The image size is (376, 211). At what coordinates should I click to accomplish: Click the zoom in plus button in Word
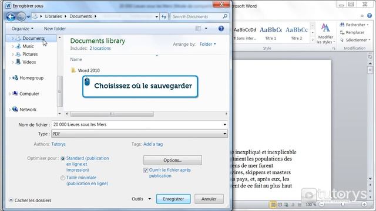[364, 205]
